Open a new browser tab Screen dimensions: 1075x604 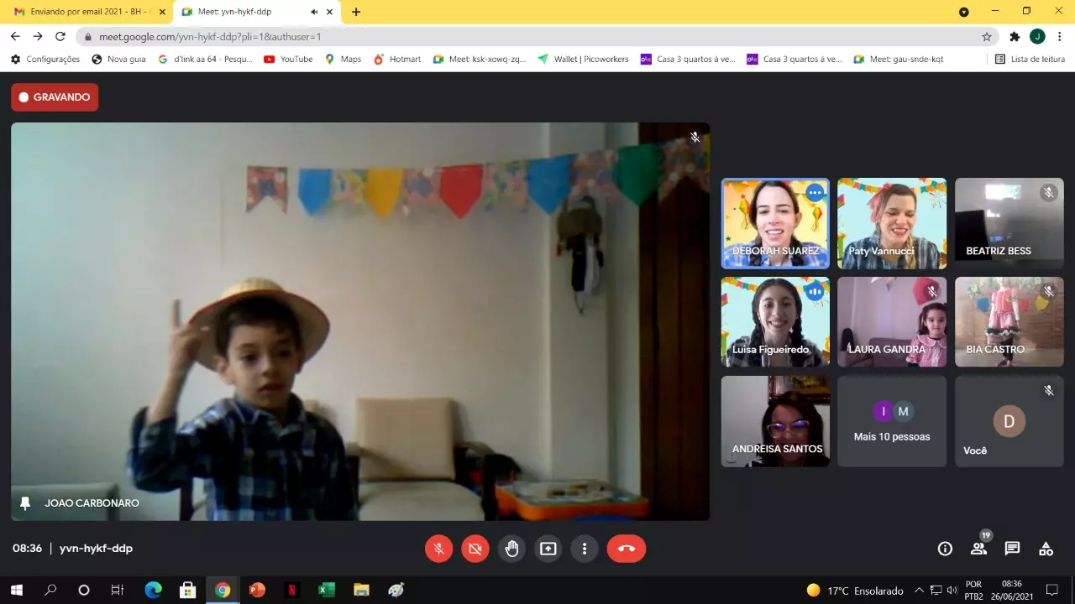pyautogui.click(x=356, y=12)
